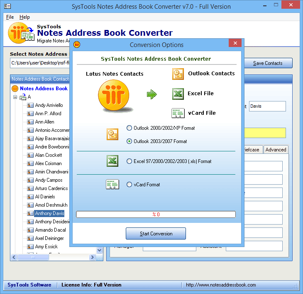Open the File menu

[x=10, y=17]
